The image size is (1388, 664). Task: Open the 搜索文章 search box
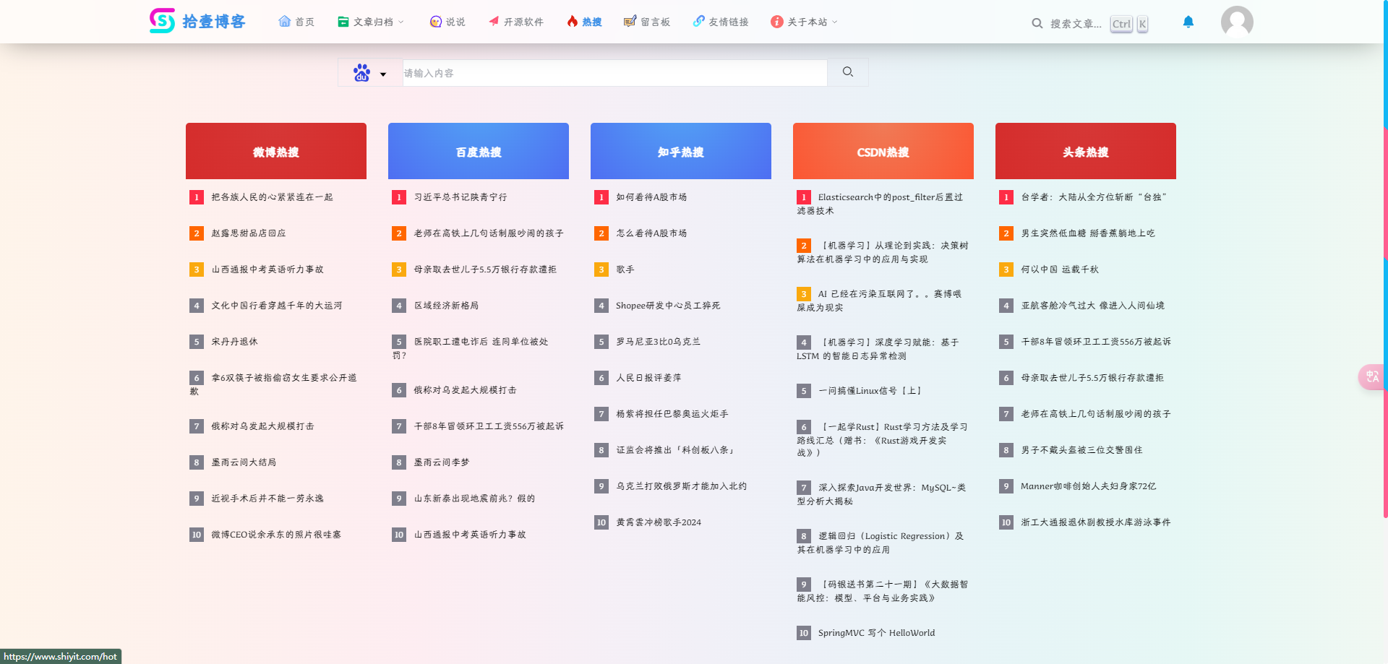tap(1089, 23)
